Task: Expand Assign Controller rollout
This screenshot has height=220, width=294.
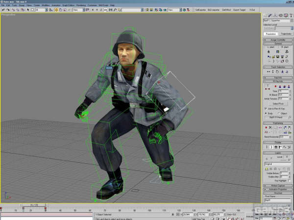Action: point(278,40)
